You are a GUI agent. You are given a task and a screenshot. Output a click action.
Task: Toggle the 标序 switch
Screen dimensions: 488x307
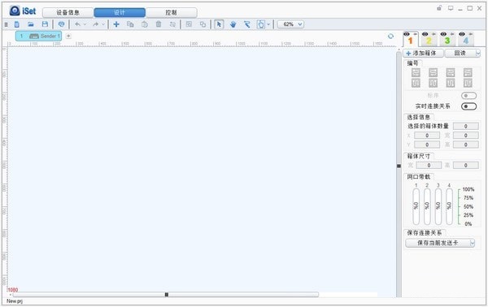tap(468, 96)
